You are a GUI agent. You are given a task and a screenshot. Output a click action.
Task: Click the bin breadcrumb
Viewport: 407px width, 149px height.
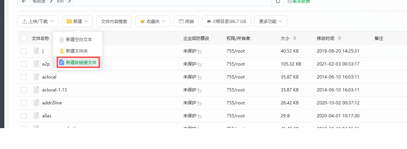click(x=61, y=1)
